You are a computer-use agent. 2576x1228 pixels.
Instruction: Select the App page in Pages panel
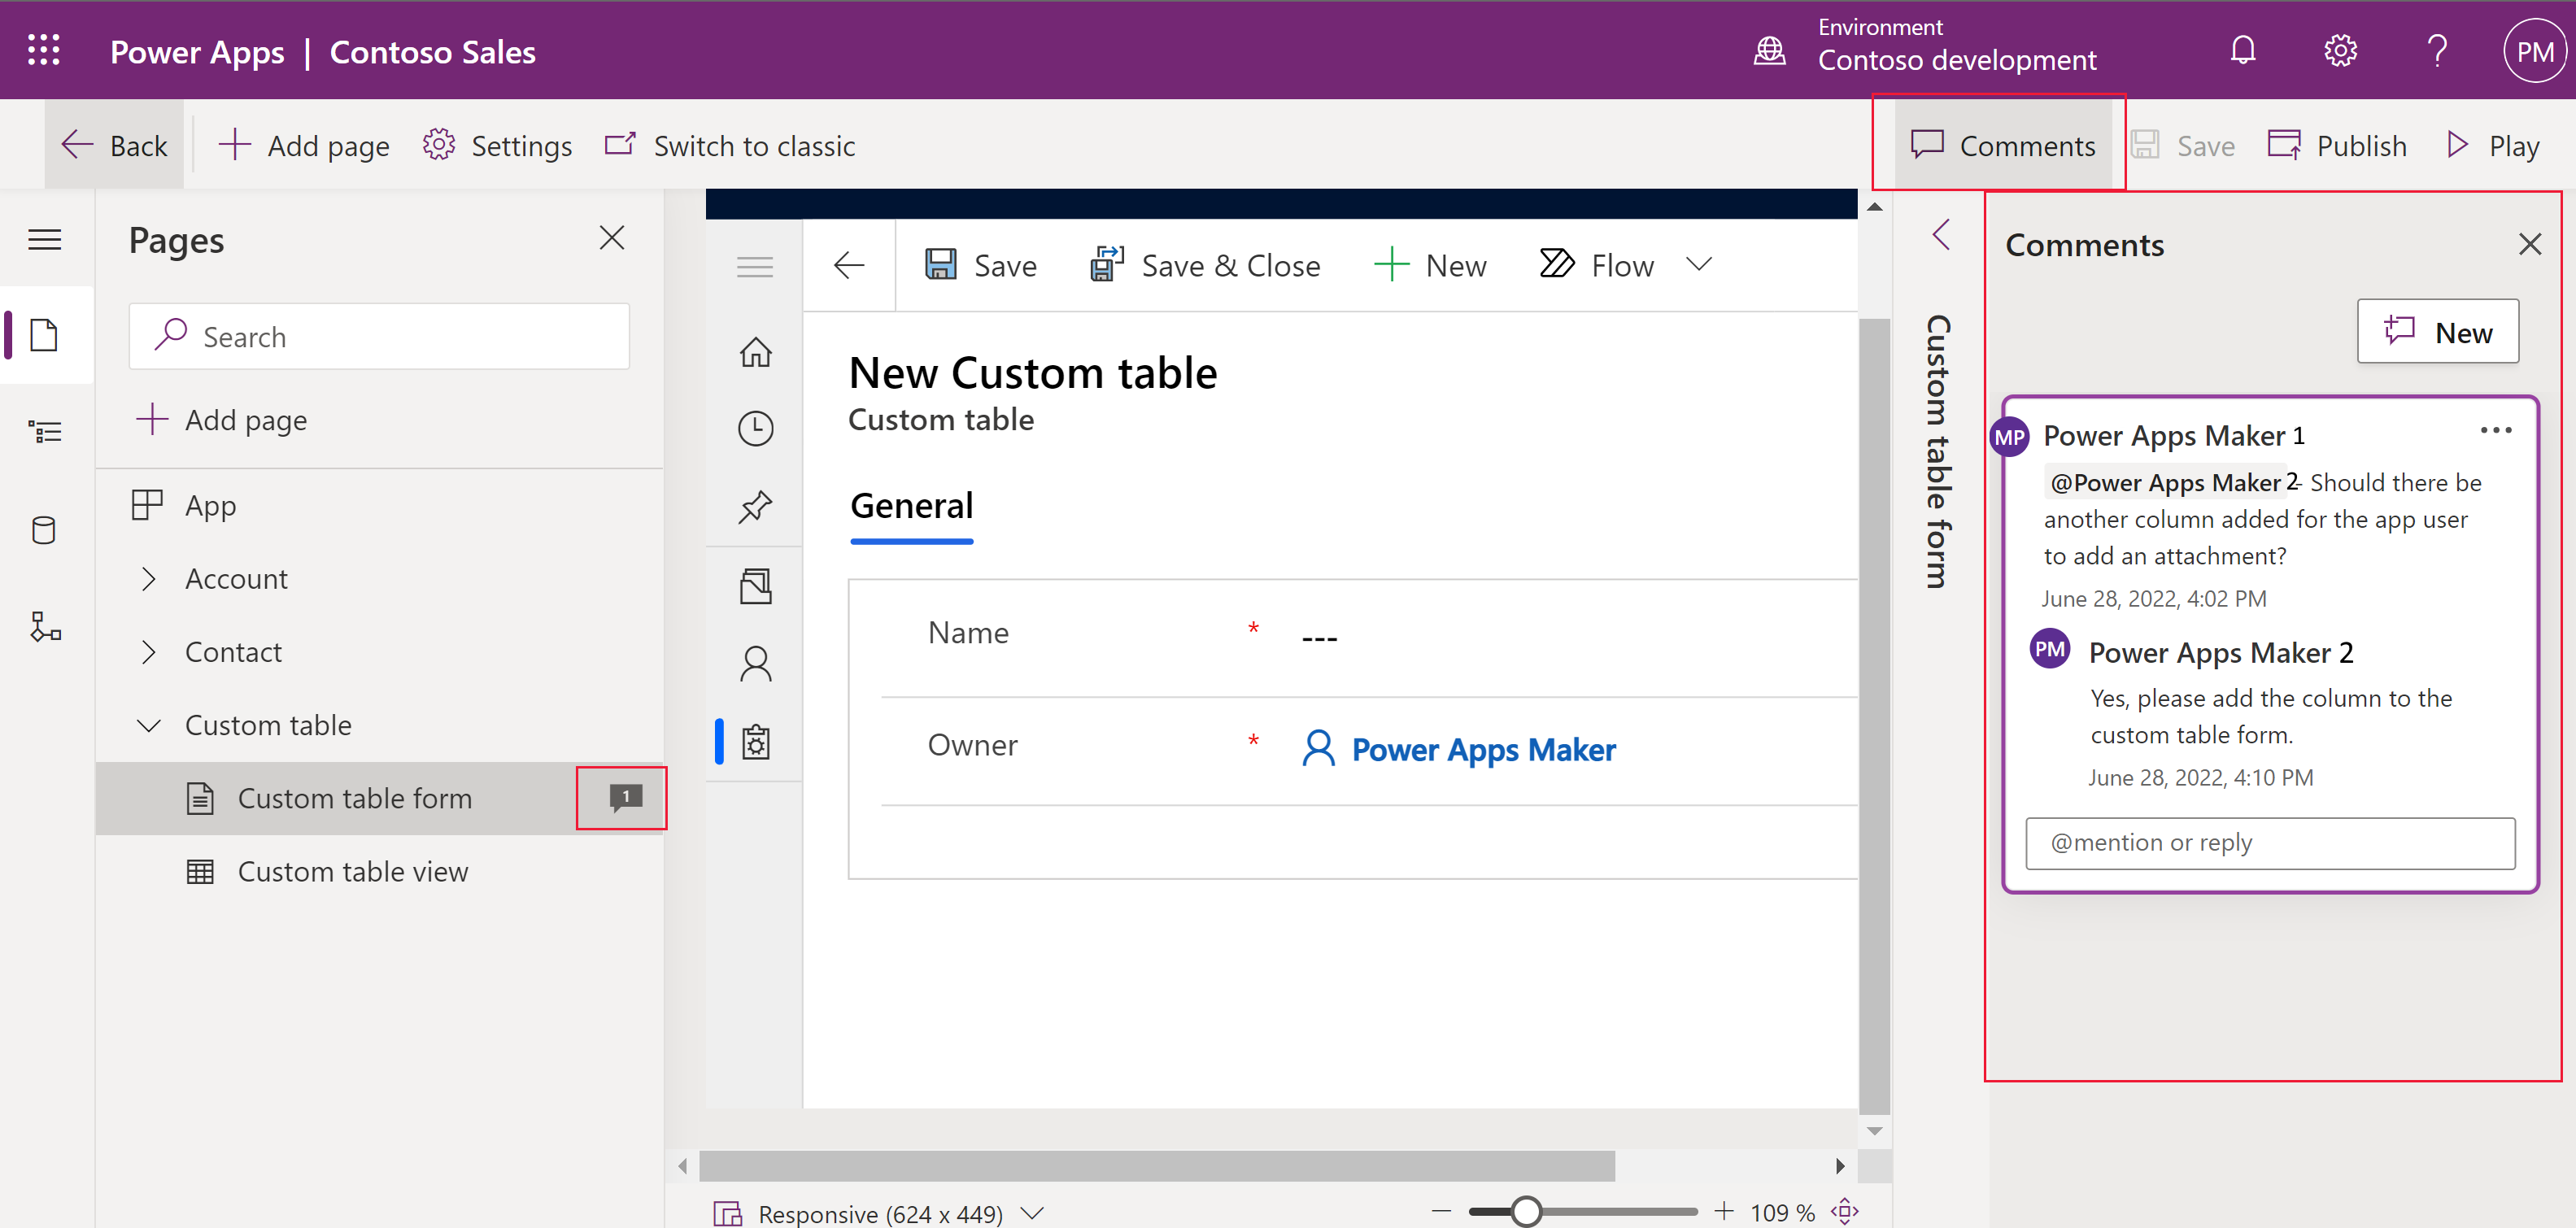point(209,504)
